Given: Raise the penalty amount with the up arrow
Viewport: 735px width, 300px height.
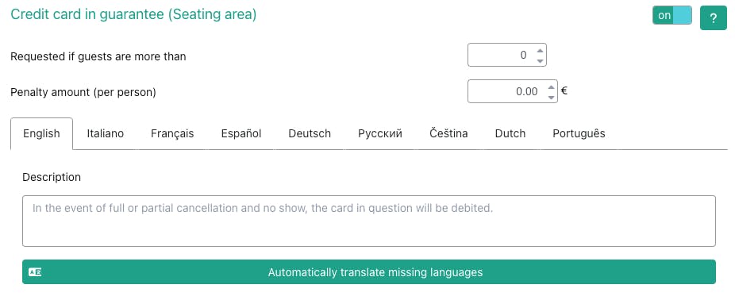Looking at the screenshot, I should (x=551, y=87).
